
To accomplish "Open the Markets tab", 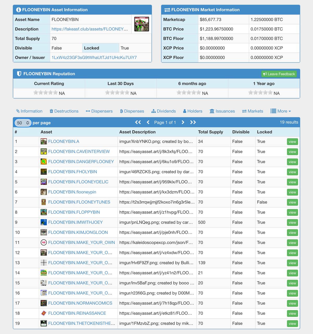I will [253, 111].
